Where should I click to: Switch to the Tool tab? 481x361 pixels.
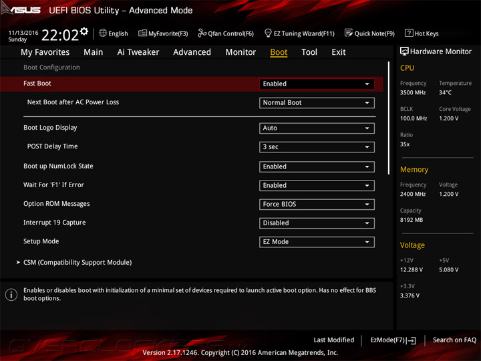point(309,52)
